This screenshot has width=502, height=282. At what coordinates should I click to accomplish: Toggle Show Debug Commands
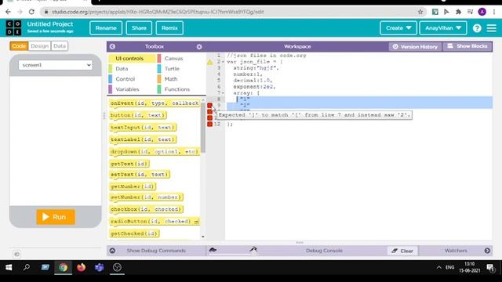(x=156, y=251)
